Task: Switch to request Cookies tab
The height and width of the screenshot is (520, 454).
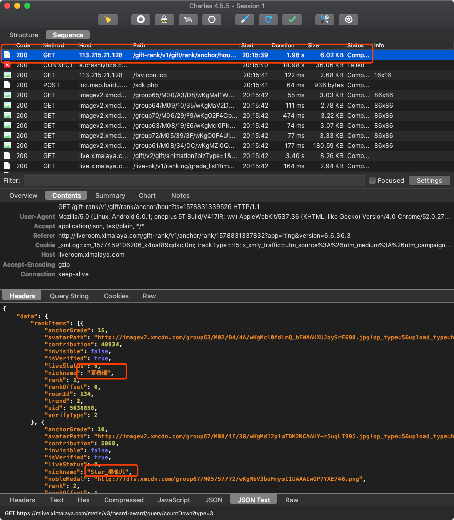Action: click(x=116, y=296)
